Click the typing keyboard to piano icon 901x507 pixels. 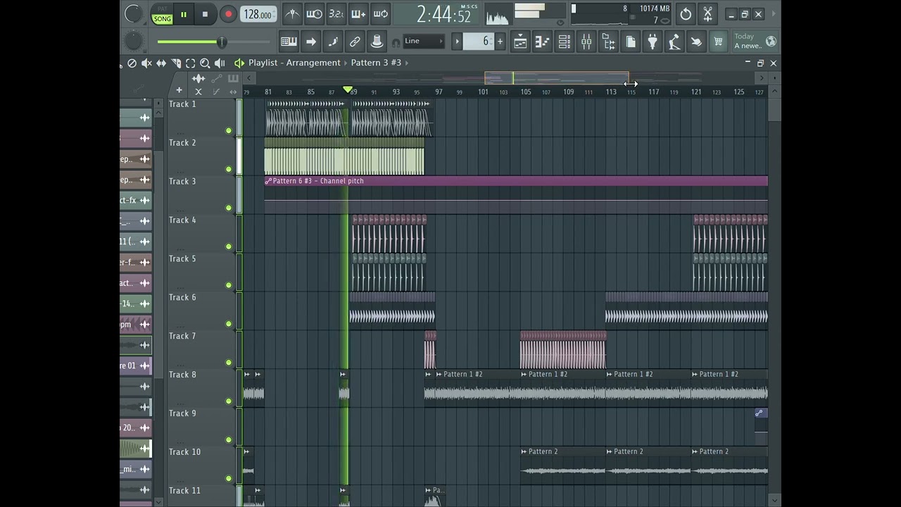click(289, 42)
